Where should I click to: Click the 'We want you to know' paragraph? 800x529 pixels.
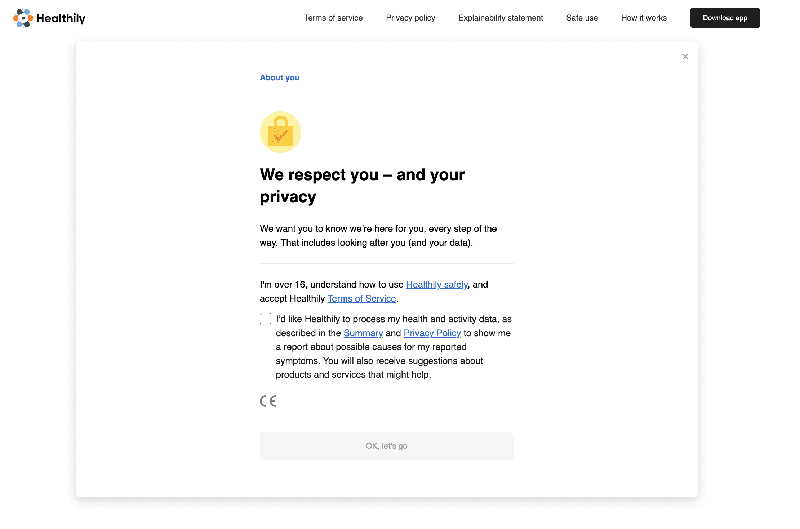(x=378, y=236)
